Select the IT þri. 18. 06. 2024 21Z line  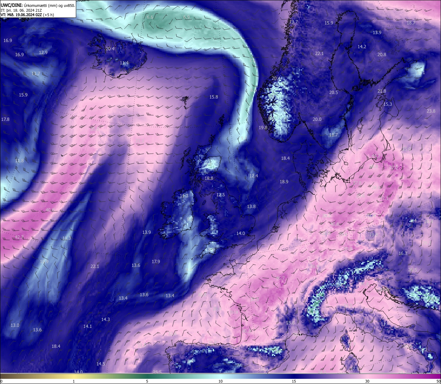(21, 10)
